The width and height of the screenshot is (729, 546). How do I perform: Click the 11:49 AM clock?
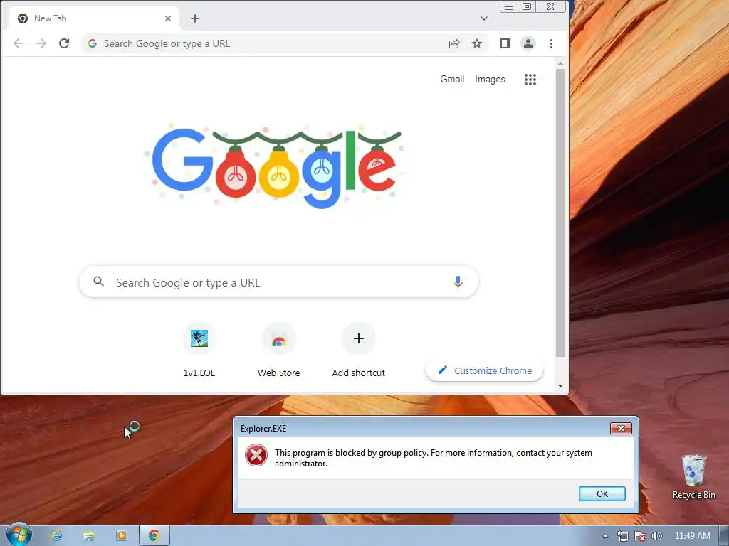(692, 536)
